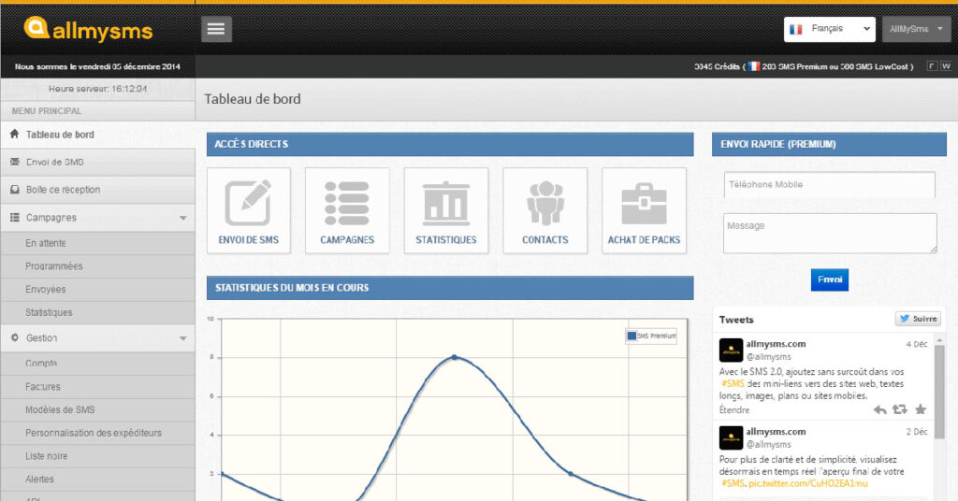This screenshot has width=958, height=501.
Task: Retweet the first allmysms tweet
Action: (x=900, y=409)
